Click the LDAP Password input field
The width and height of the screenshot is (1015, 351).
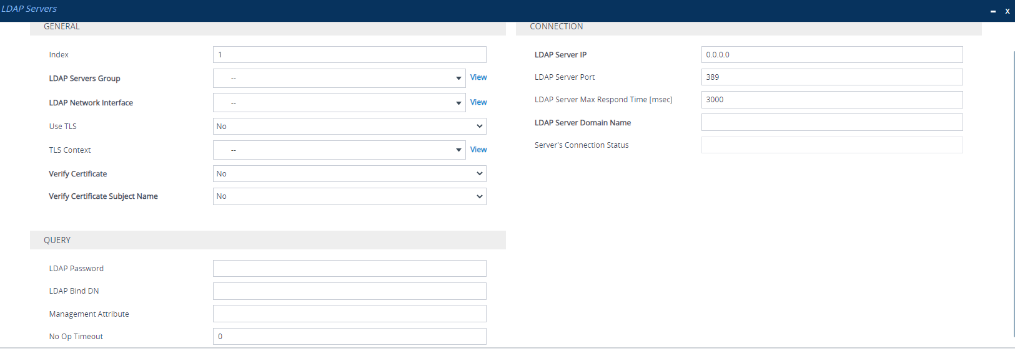coord(349,269)
